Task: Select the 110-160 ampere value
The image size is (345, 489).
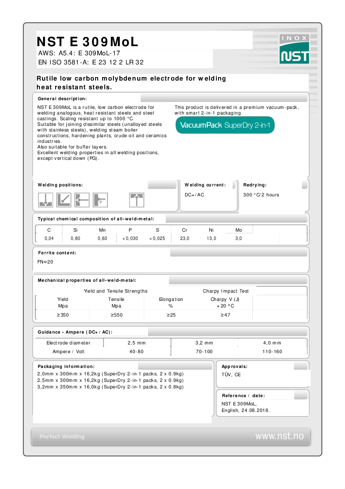Action: (x=272, y=351)
